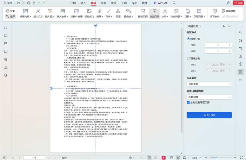Open the 当前页面 page range dropdown
246x160 pixels.
[209, 84]
